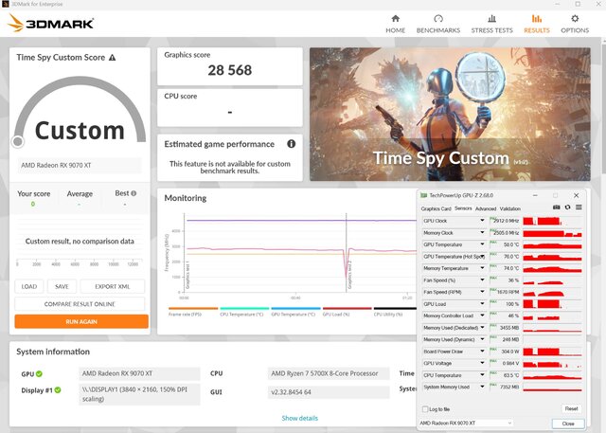Open the Home page icon
Screen dimensions: 606x433
(395, 23)
